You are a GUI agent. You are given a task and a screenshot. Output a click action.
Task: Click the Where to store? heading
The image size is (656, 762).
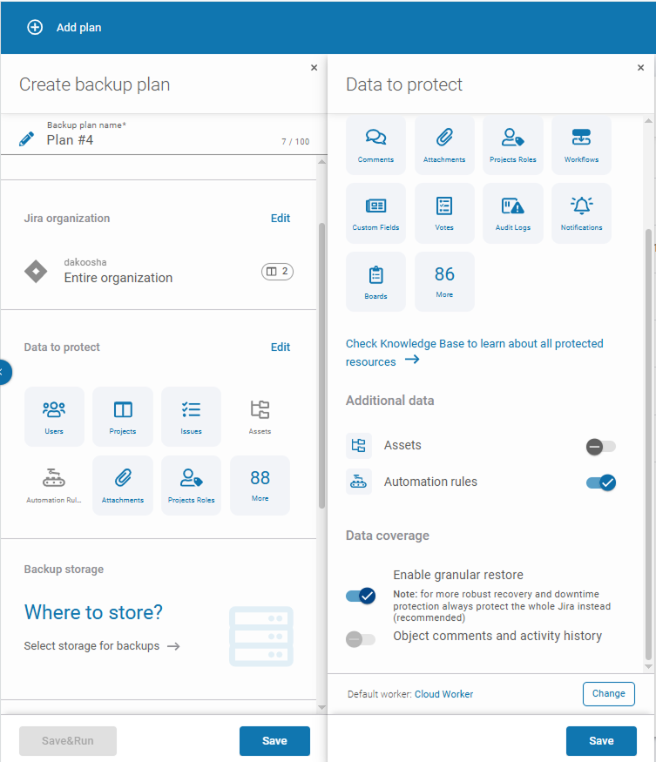click(x=93, y=612)
